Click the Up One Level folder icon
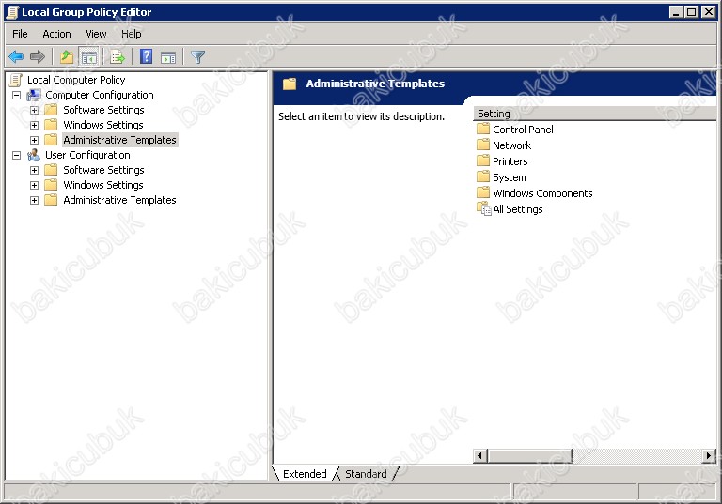722x504 pixels. 66,57
